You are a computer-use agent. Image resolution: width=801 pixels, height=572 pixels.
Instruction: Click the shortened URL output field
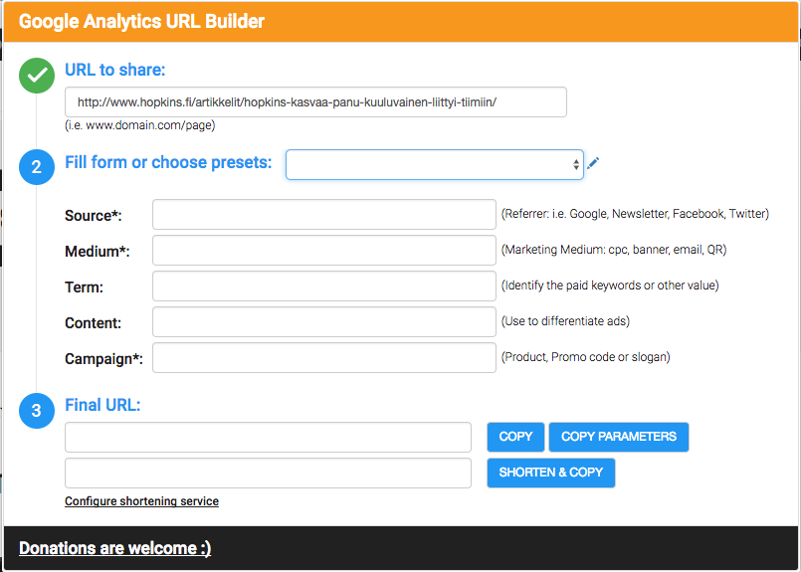268,473
